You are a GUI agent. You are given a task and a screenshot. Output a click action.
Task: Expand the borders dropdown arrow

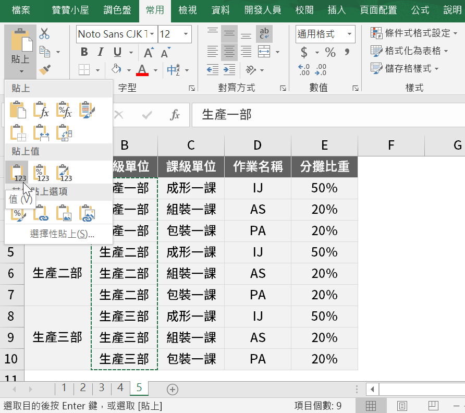(97, 70)
